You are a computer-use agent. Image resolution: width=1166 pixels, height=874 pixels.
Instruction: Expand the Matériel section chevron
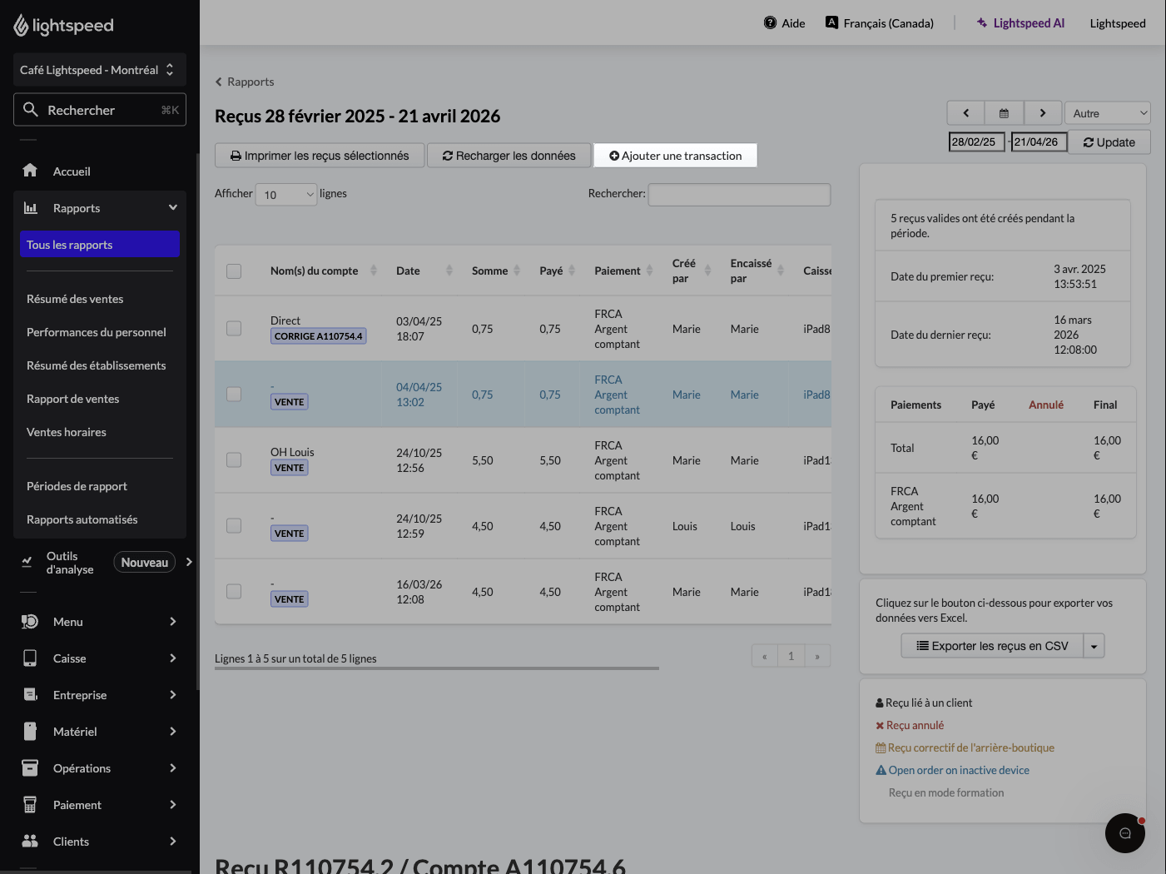(173, 732)
